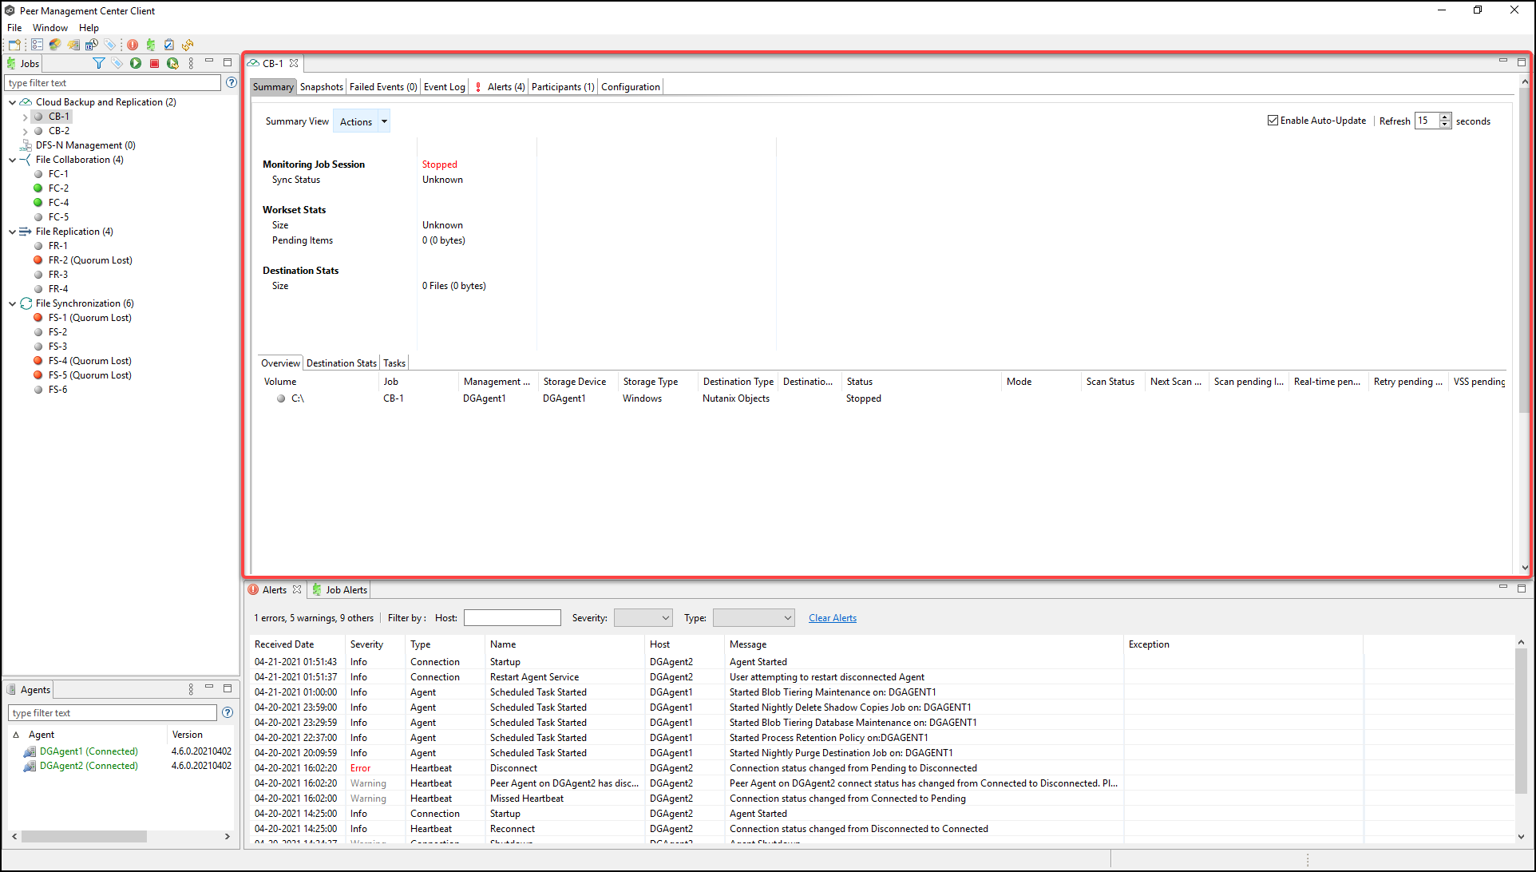Screen dimensions: 1536x872
Task: Select DGAgent2 (Connected) in Agents list
Action: click(89, 766)
